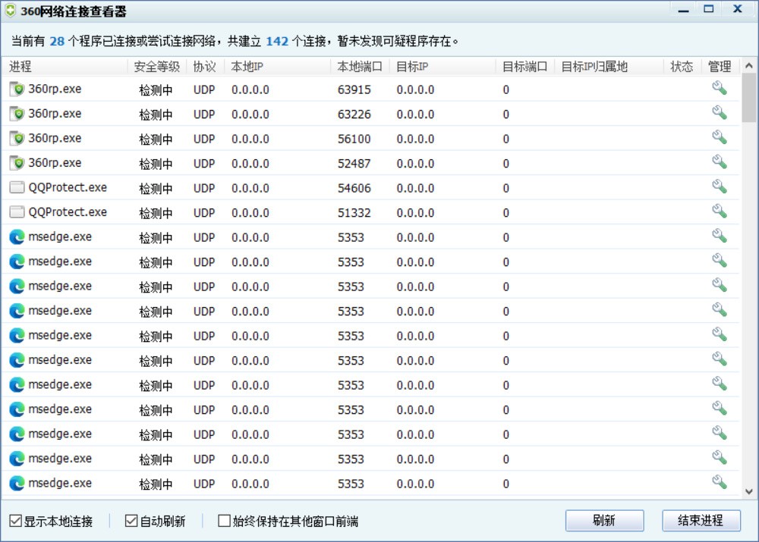
Task: Click UDP protocol cell on port 63915 row
Action: [x=204, y=90]
